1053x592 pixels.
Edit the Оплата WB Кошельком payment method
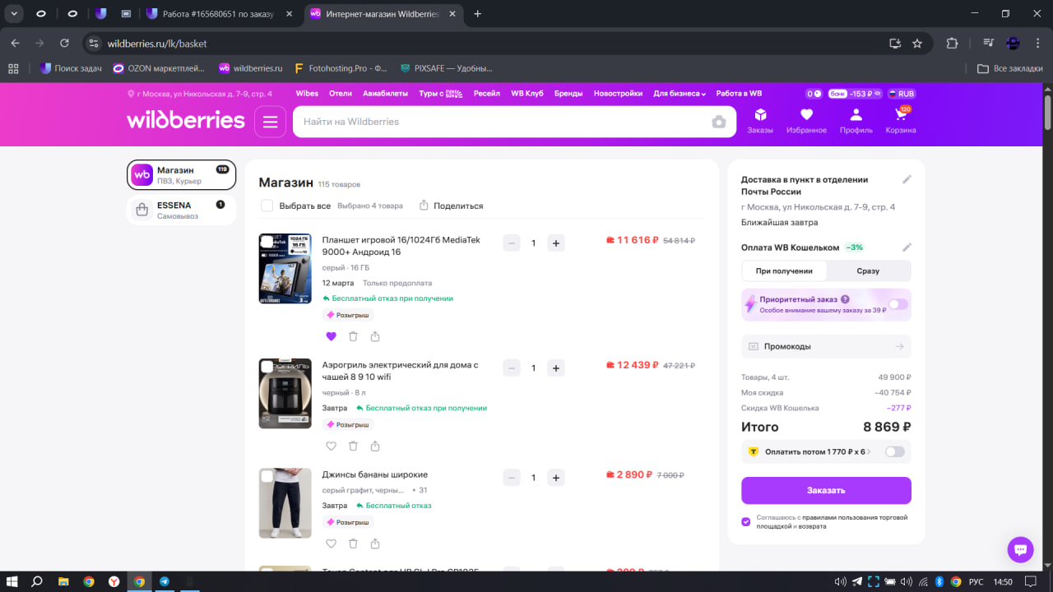(x=907, y=247)
